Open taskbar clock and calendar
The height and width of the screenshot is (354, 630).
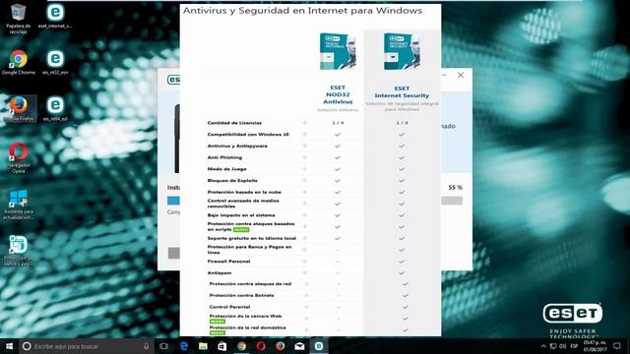595,346
